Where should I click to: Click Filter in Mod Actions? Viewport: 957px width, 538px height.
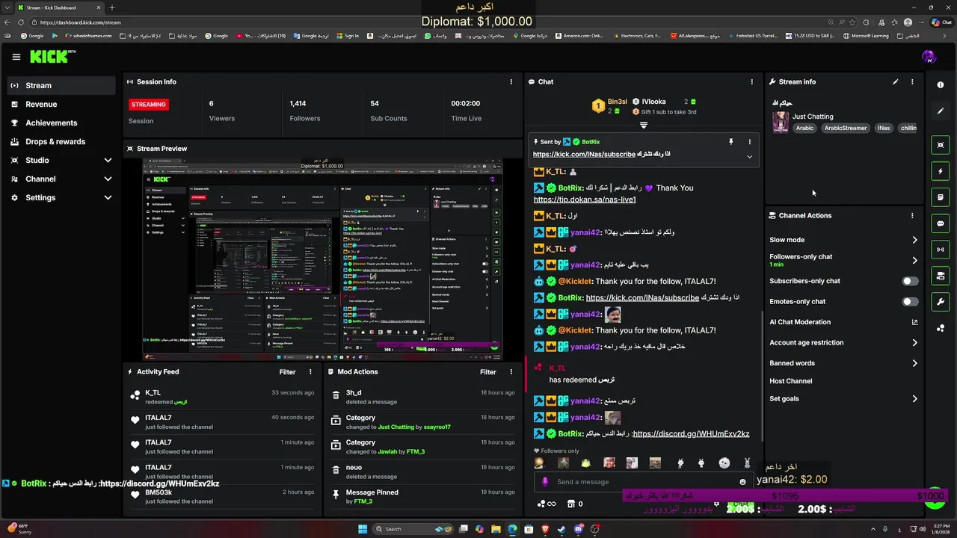point(488,371)
